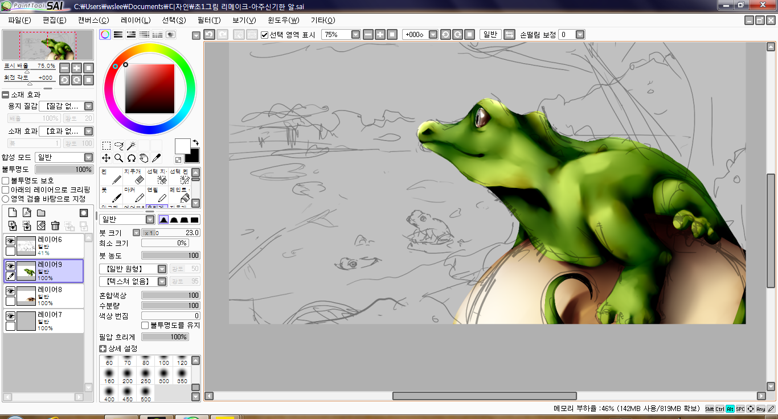
Task: Create a new normal layer
Action: [x=13, y=212]
